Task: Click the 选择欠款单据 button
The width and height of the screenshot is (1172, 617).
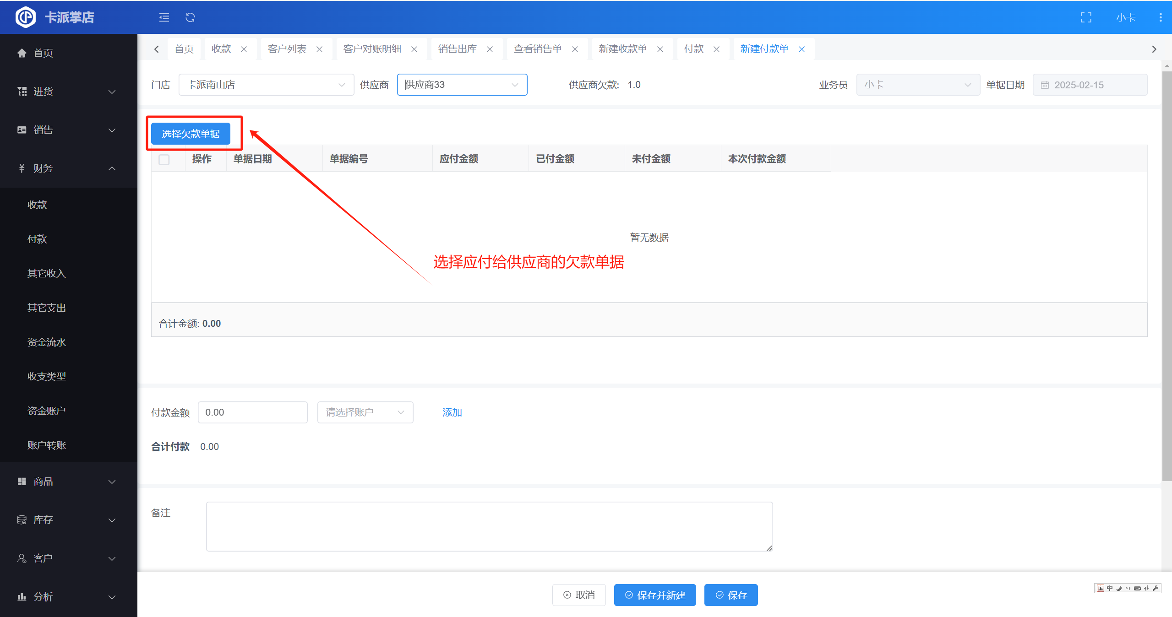Action: tap(191, 134)
